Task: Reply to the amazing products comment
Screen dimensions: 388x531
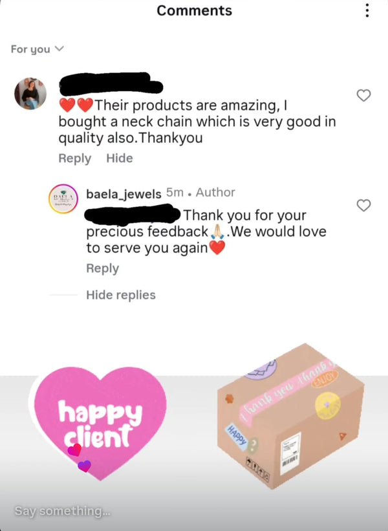Action: tap(75, 158)
